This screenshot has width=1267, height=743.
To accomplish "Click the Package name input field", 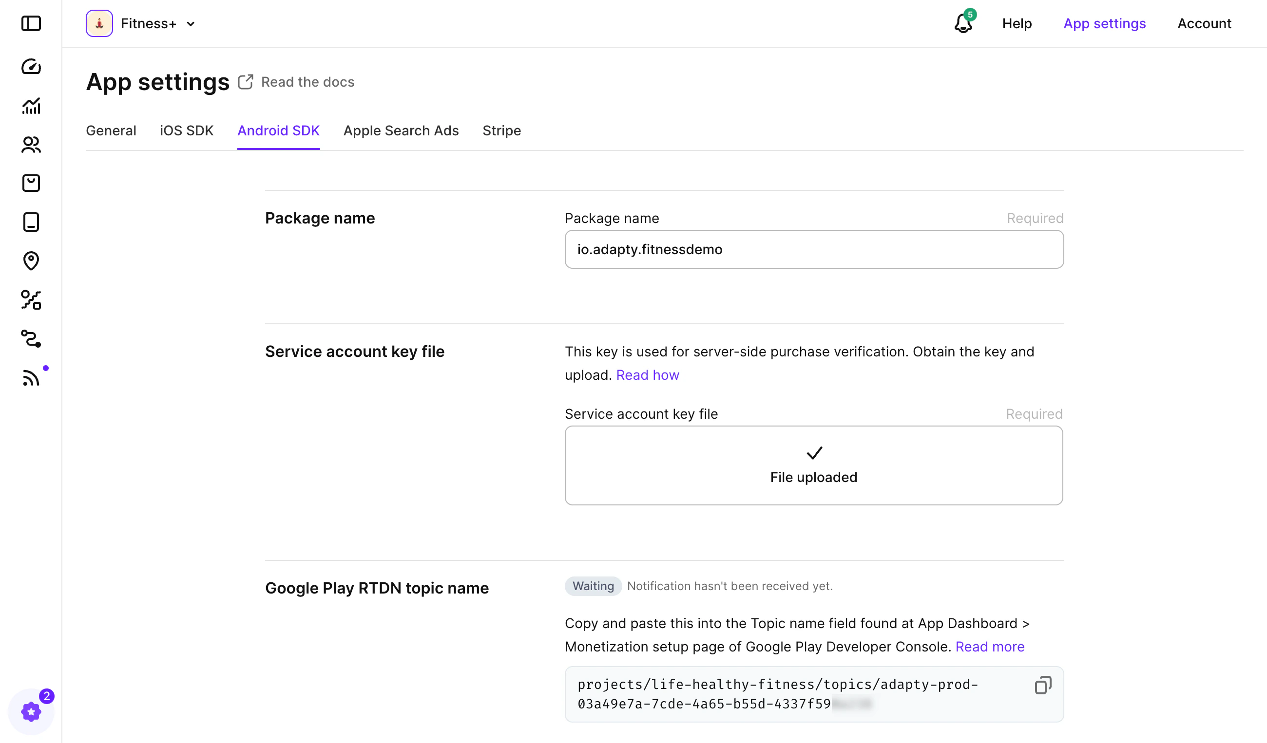I will click(x=813, y=250).
